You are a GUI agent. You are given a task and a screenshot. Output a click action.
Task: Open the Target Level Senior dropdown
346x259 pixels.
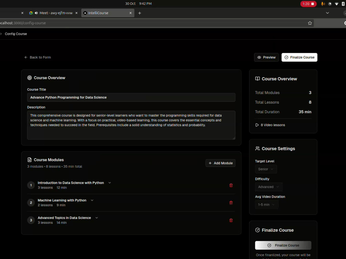[266, 169]
